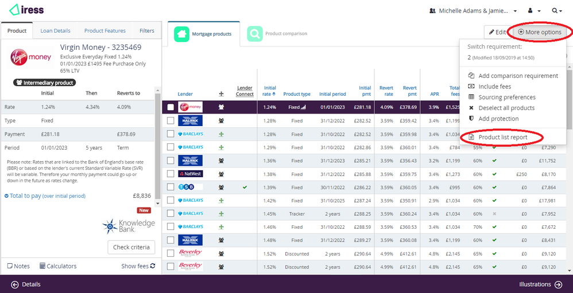The image size is (573, 293).
Task: Open the search magnifier menu
Action: click(x=557, y=11)
